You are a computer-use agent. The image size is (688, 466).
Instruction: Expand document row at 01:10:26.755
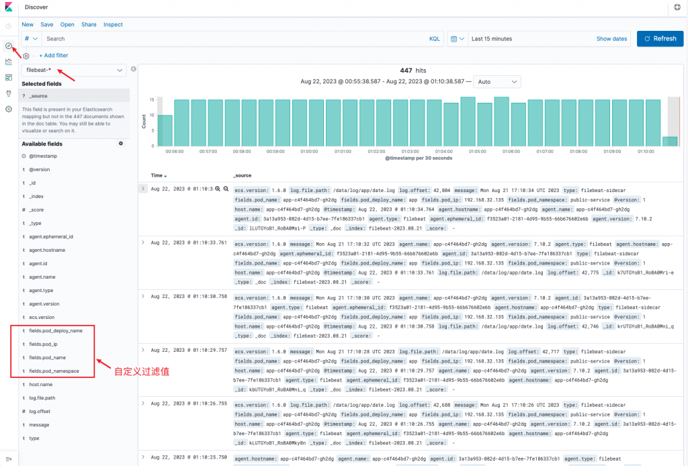coord(143,404)
